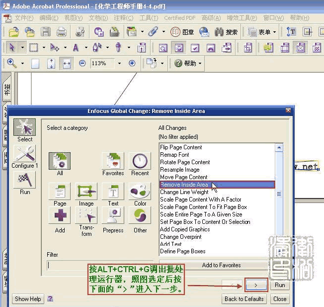The height and width of the screenshot is (307, 324).
Task: Choose the Add category plus icon
Action: tap(60, 215)
